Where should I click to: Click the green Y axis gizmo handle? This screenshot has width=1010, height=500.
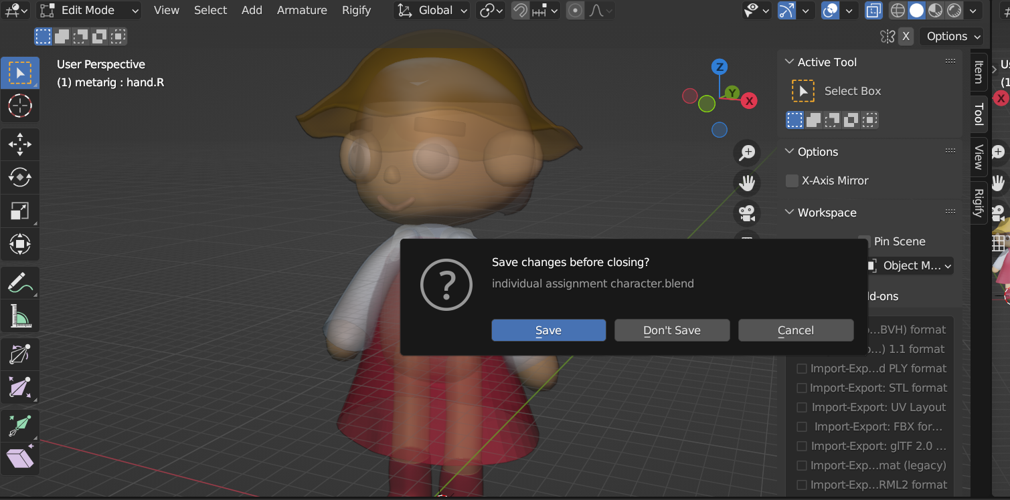coord(732,92)
